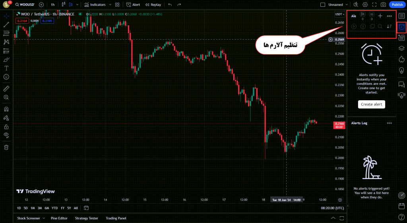Select the ruler measure tool

pyautogui.click(x=6, y=89)
